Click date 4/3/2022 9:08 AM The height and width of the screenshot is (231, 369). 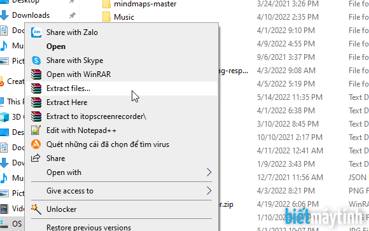click(286, 71)
